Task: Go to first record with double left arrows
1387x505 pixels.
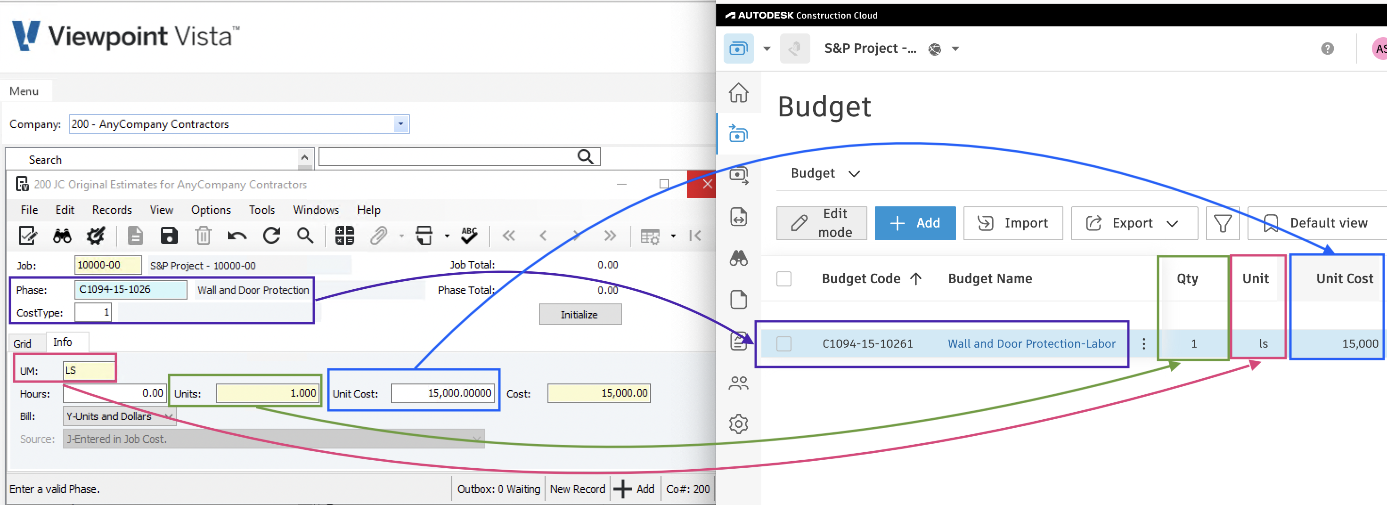Action: [x=509, y=236]
